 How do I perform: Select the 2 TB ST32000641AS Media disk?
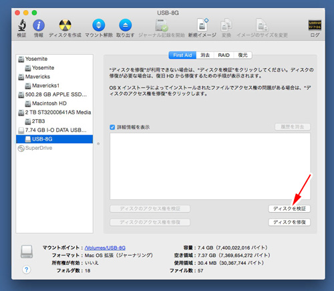[54, 112]
